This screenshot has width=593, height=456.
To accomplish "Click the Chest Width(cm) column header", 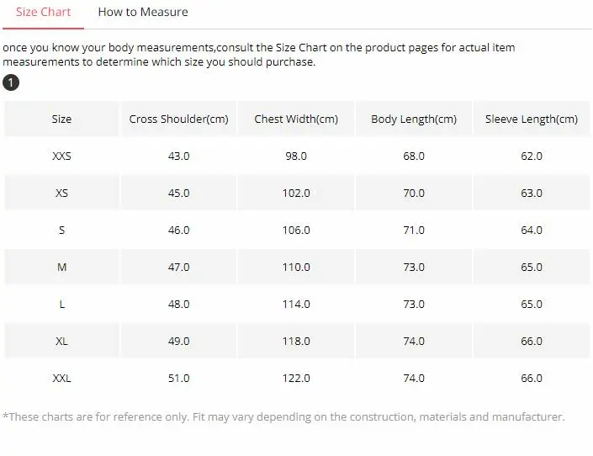I will coord(296,119).
